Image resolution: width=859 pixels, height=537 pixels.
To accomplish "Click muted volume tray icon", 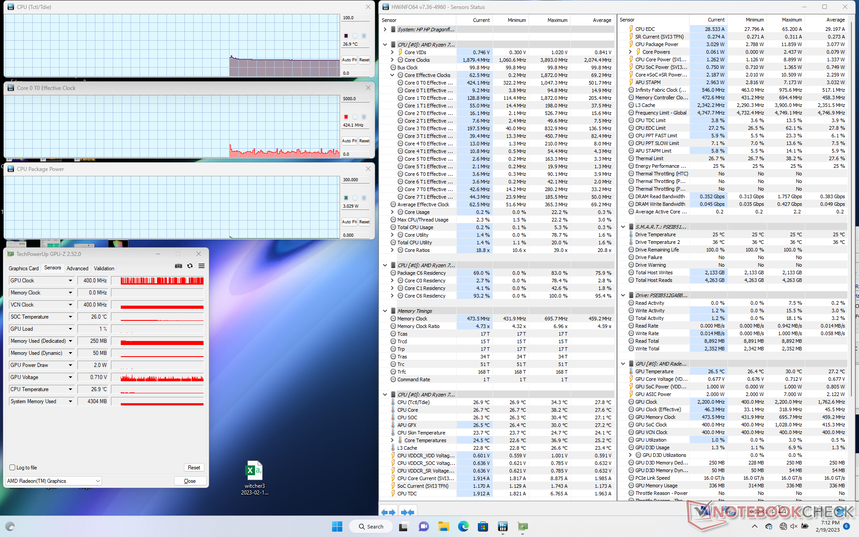I will (x=794, y=526).
